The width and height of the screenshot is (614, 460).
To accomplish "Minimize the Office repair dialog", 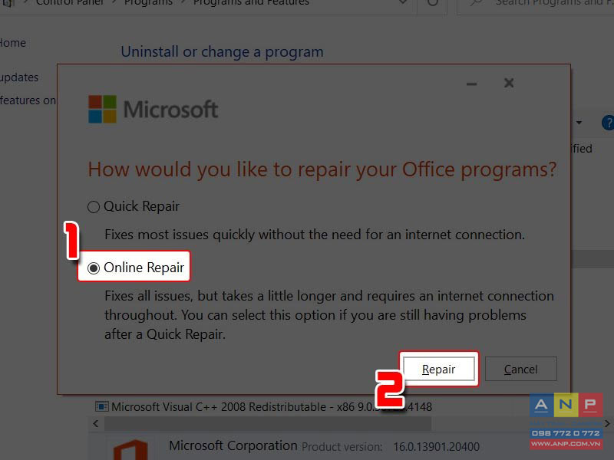I will click(471, 84).
